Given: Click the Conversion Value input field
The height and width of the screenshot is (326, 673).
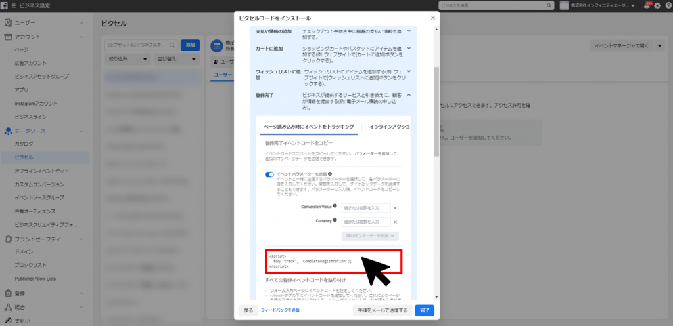Looking at the screenshot, I should [366, 208].
